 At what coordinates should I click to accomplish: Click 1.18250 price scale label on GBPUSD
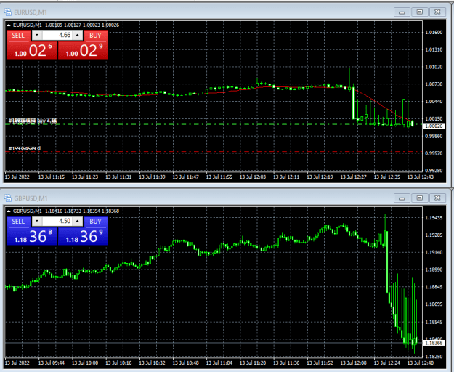click(434, 357)
